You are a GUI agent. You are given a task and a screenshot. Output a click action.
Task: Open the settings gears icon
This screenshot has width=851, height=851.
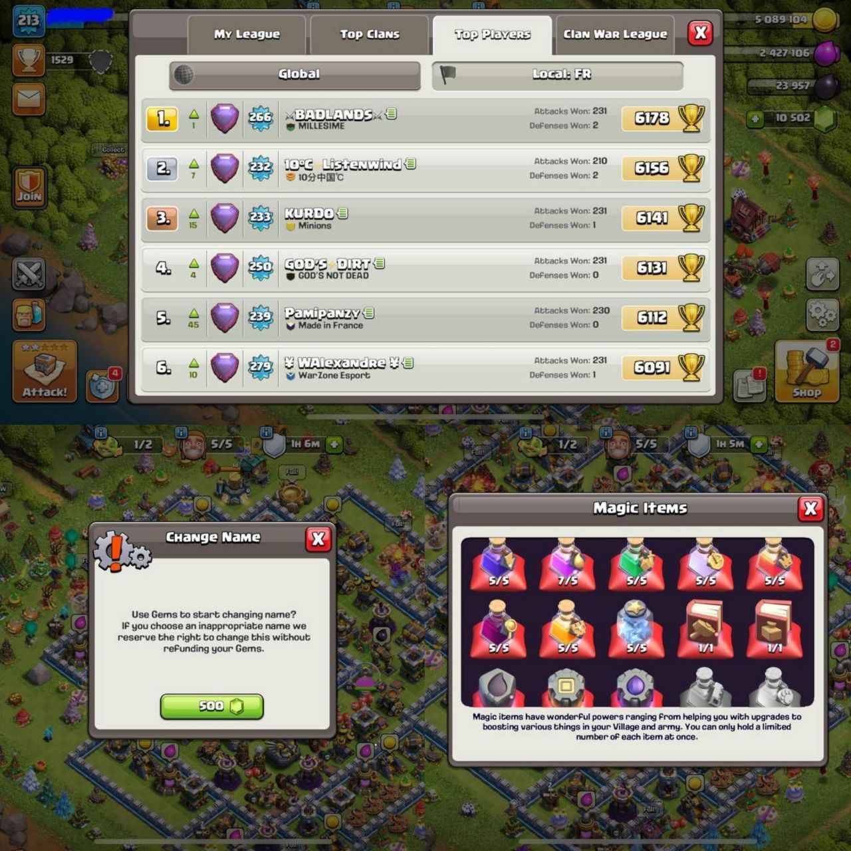[x=822, y=314]
